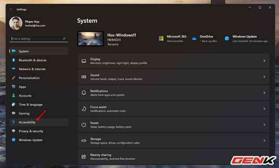The width and height of the screenshot is (279, 168).
Task: Click the Find a setting search box
Action: 39,39
